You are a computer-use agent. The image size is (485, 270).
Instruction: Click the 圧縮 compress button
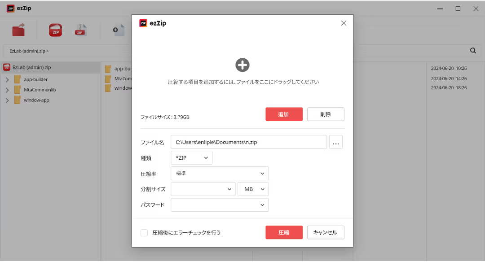tap(284, 232)
